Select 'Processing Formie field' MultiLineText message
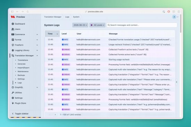The image size is (191, 127). (139, 65)
